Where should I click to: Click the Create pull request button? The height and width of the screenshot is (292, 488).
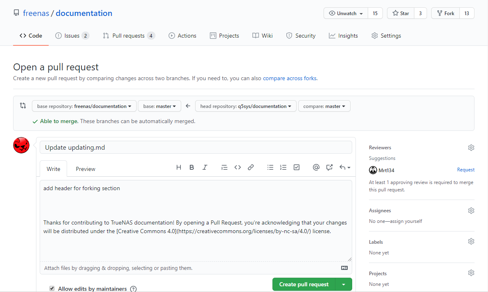tap(304, 284)
